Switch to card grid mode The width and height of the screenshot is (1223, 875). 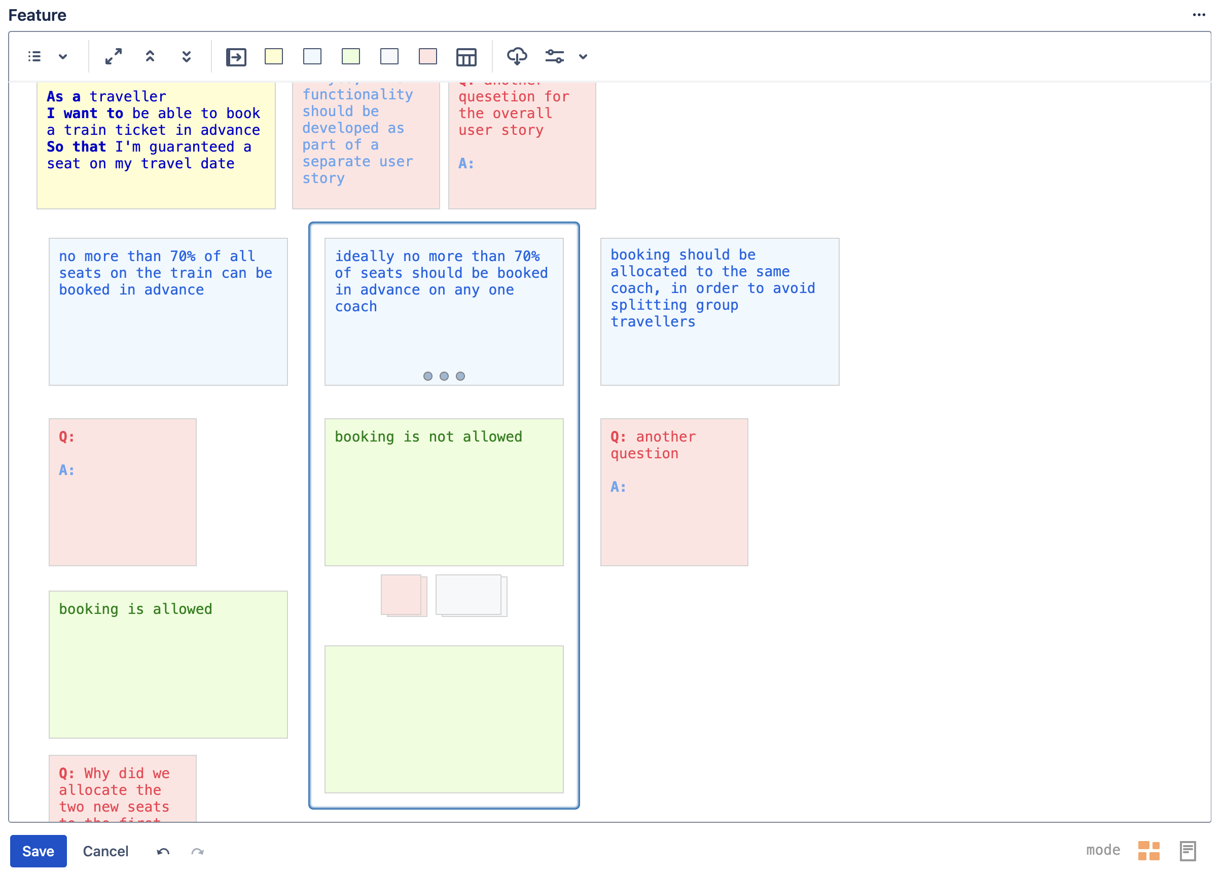pyautogui.click(x=1148, y=851)
